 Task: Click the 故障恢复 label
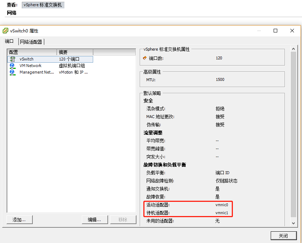[x=156, y=197]
